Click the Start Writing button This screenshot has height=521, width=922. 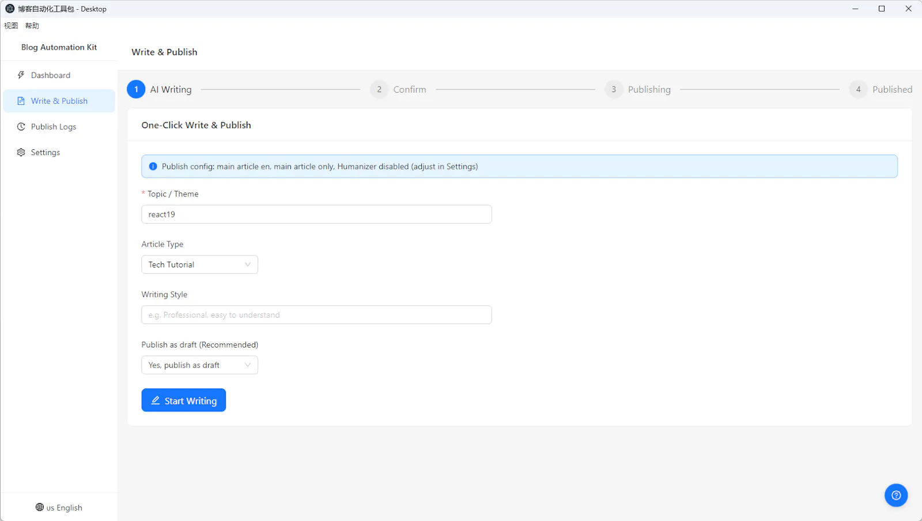[x=184, y=400]
